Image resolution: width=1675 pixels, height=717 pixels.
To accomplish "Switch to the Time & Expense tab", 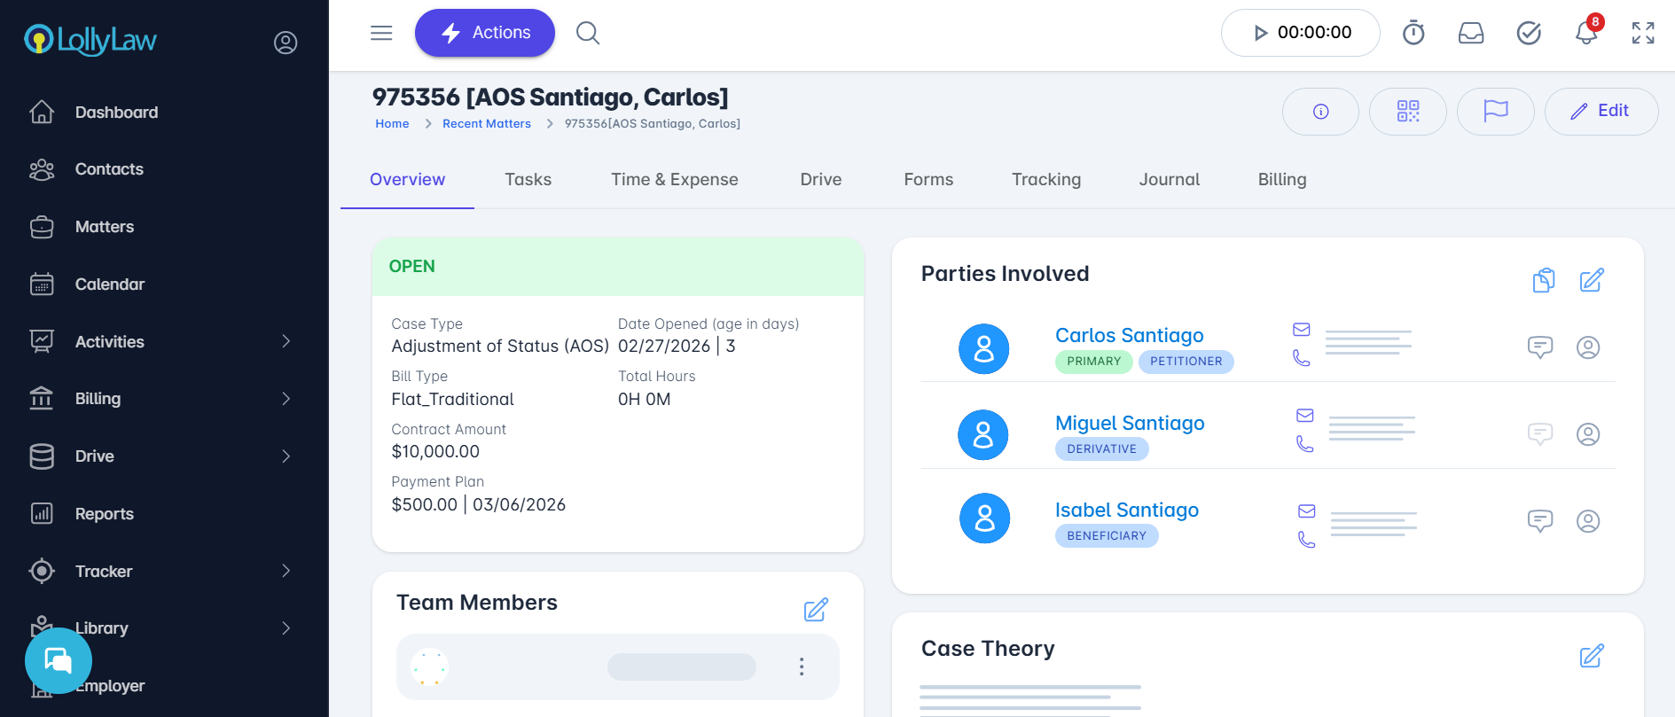I will 674,179.
